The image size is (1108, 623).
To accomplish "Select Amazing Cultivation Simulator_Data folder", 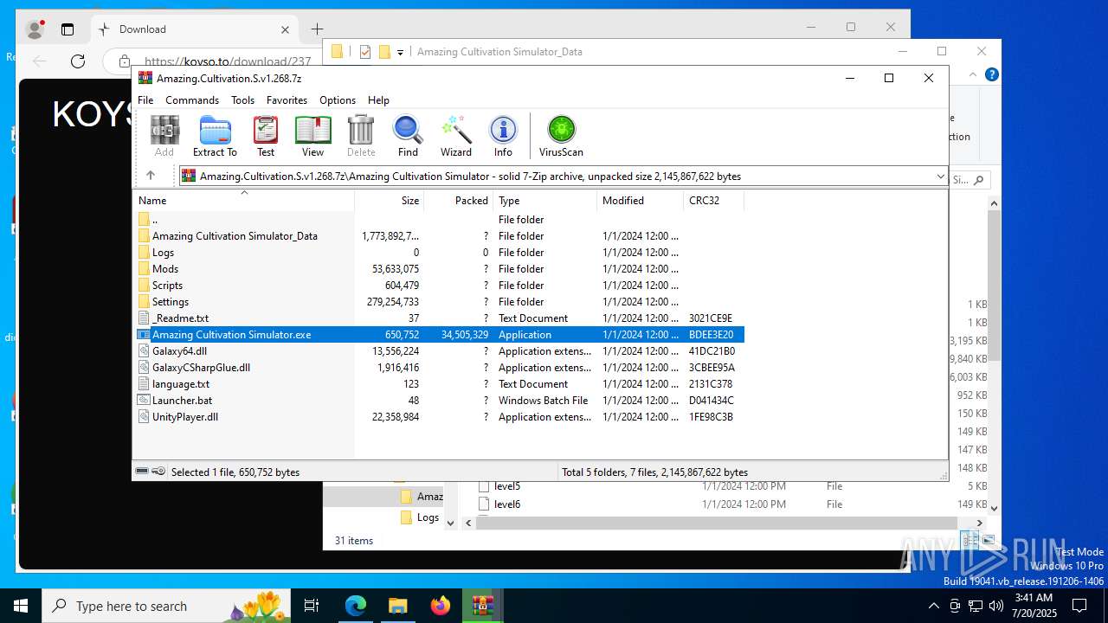I will click(440, 236).
